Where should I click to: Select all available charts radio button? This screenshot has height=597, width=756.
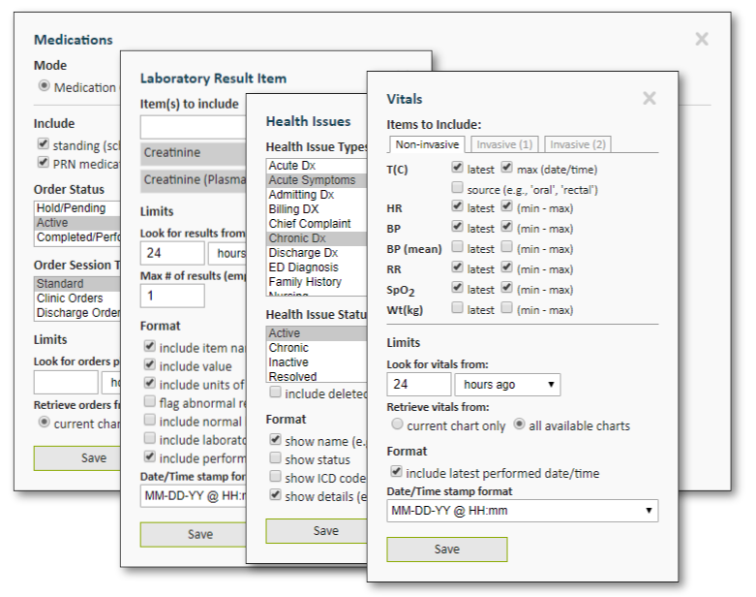(x=519, y=424)
